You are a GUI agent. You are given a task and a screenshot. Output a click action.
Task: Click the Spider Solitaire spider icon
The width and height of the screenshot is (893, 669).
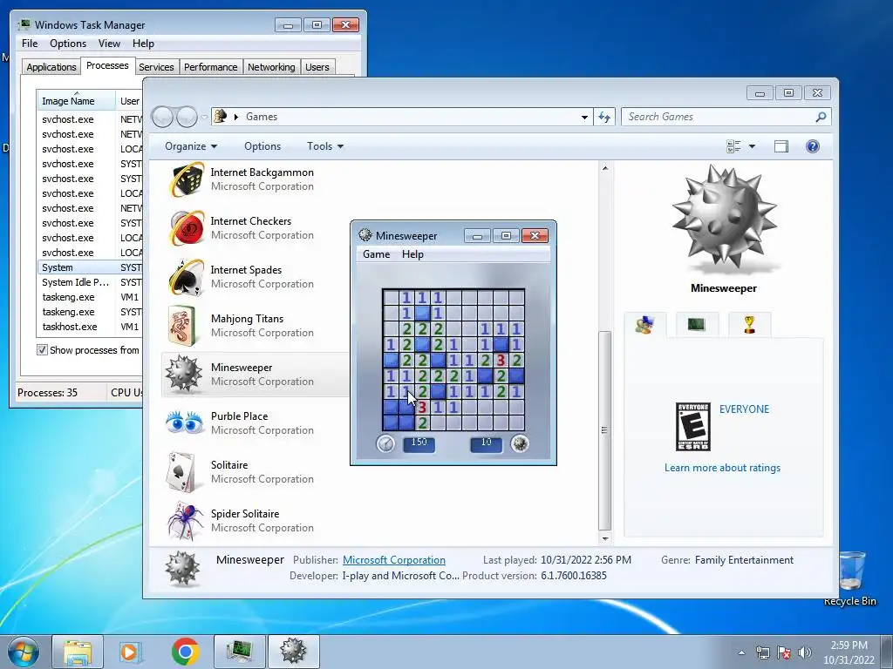tap(185, 521)
